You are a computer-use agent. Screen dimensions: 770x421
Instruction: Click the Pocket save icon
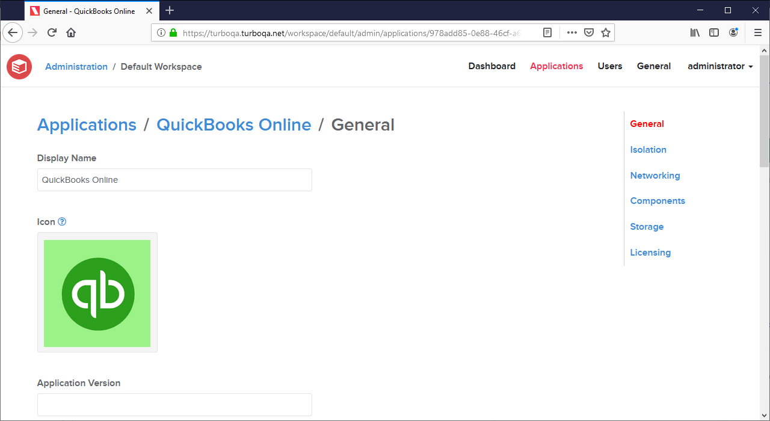[590, 33]
